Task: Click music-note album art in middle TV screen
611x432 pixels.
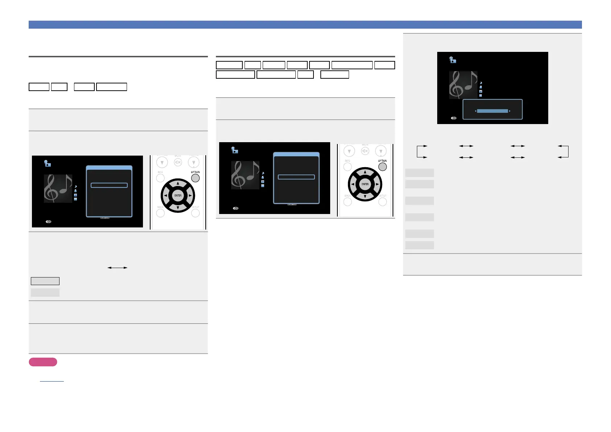Action: pos(245,175)
